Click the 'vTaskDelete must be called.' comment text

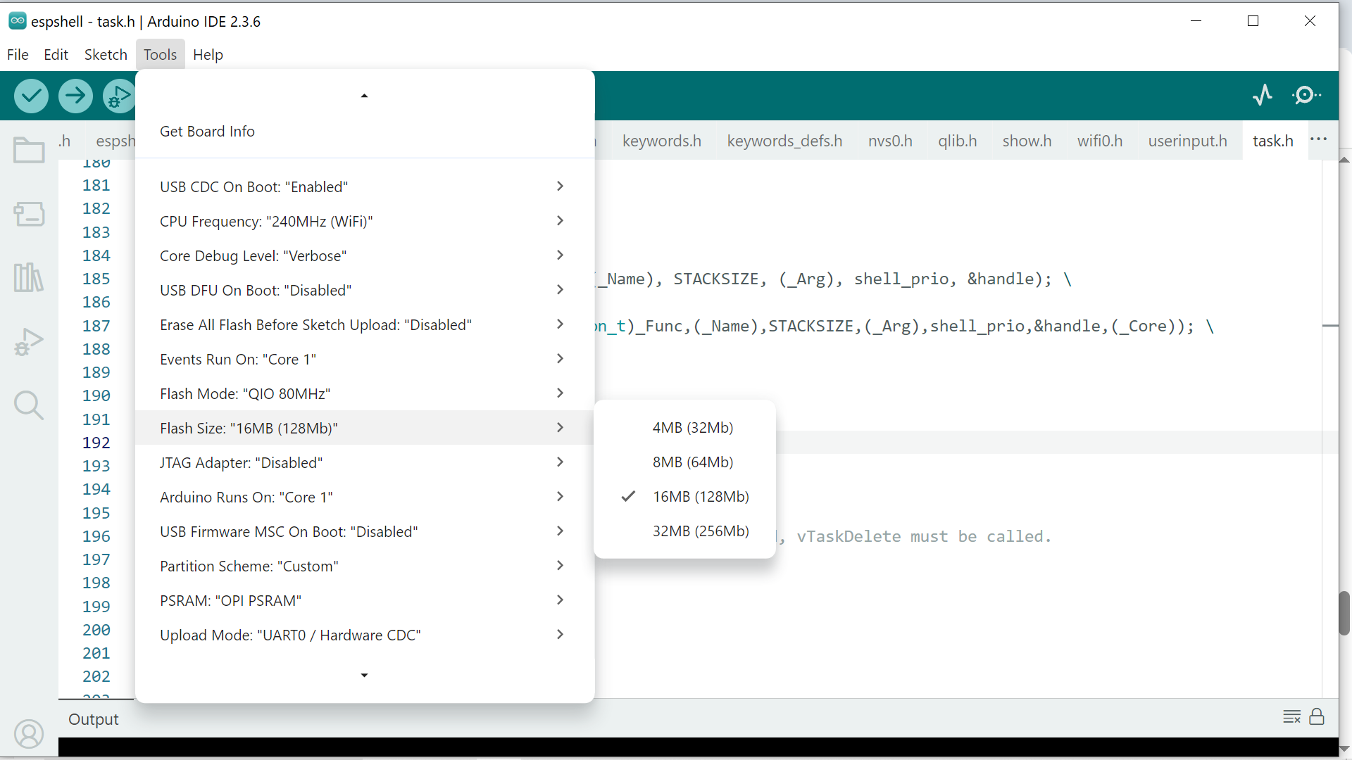click(924, 536)
